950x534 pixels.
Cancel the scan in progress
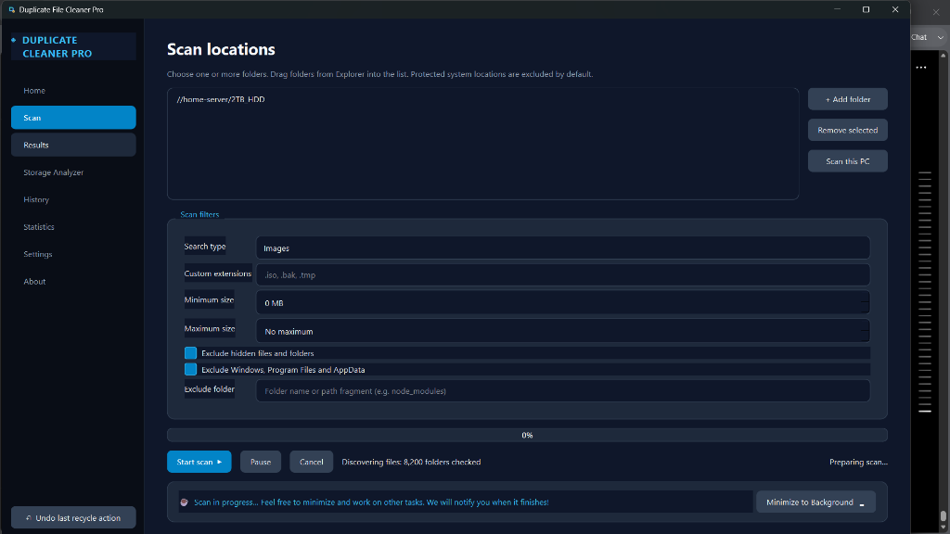click(312, 462)
